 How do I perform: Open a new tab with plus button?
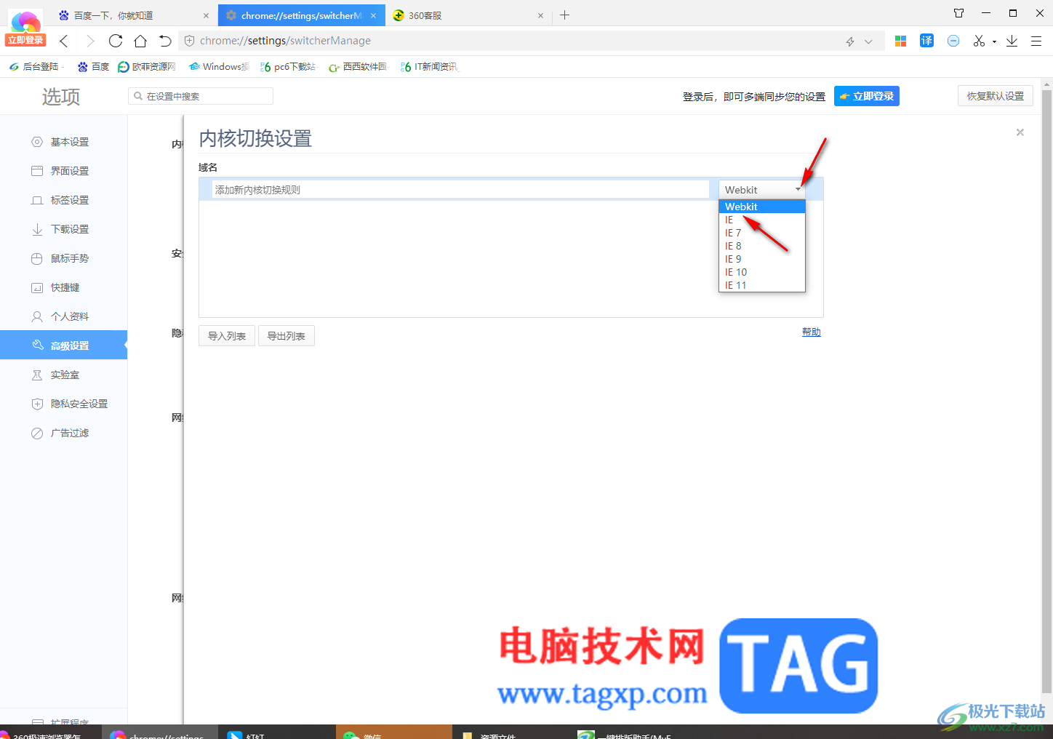(565, 15)
